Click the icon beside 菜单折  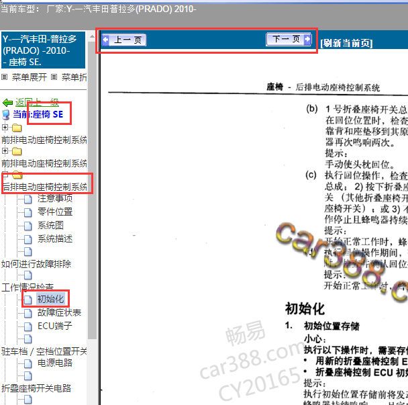54,77
